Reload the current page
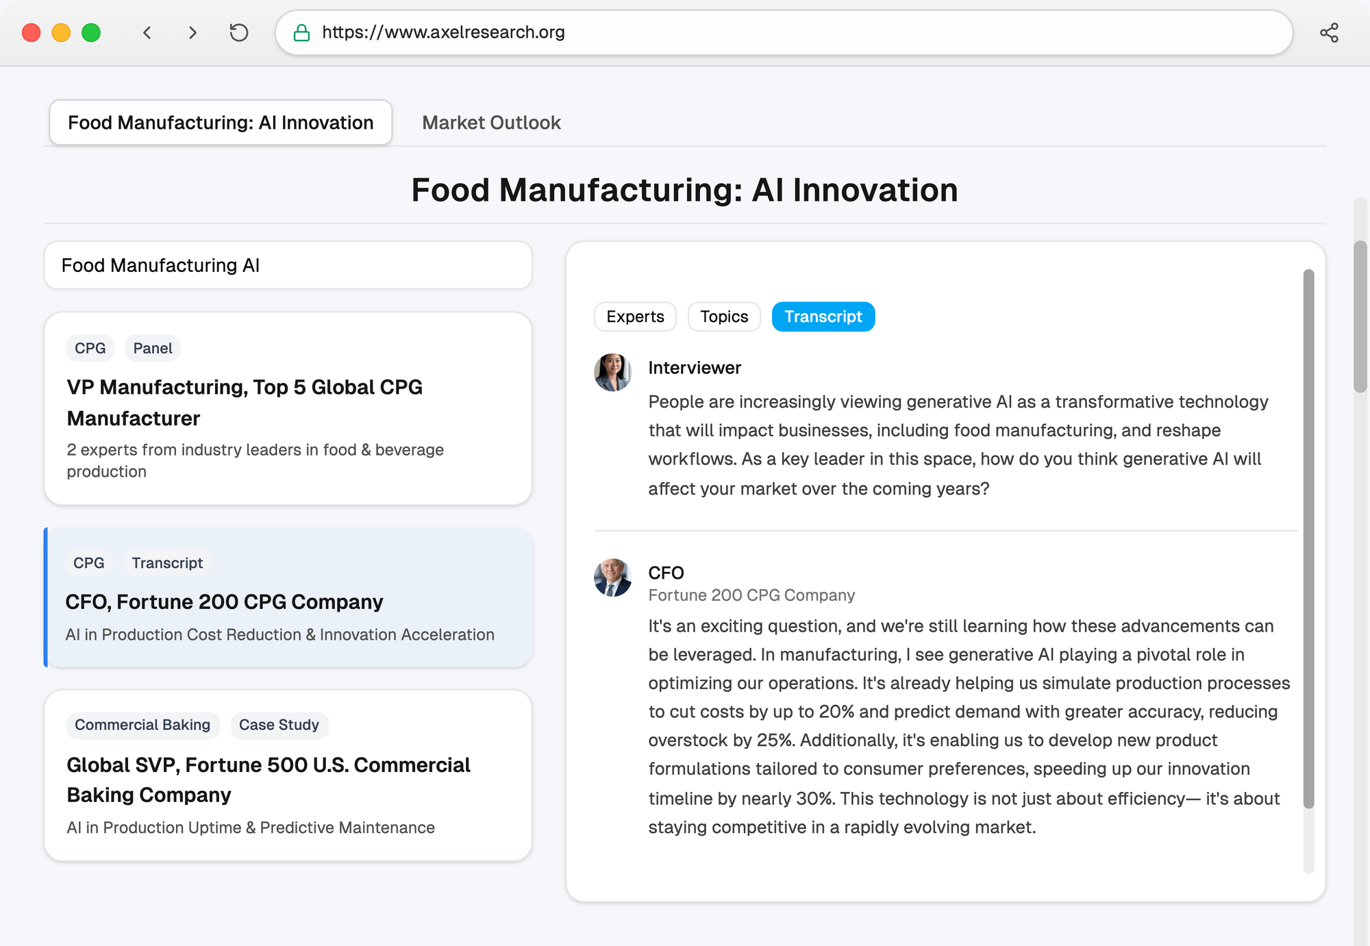The height and width of the screenshot is (946, 1370). [238, 32]
